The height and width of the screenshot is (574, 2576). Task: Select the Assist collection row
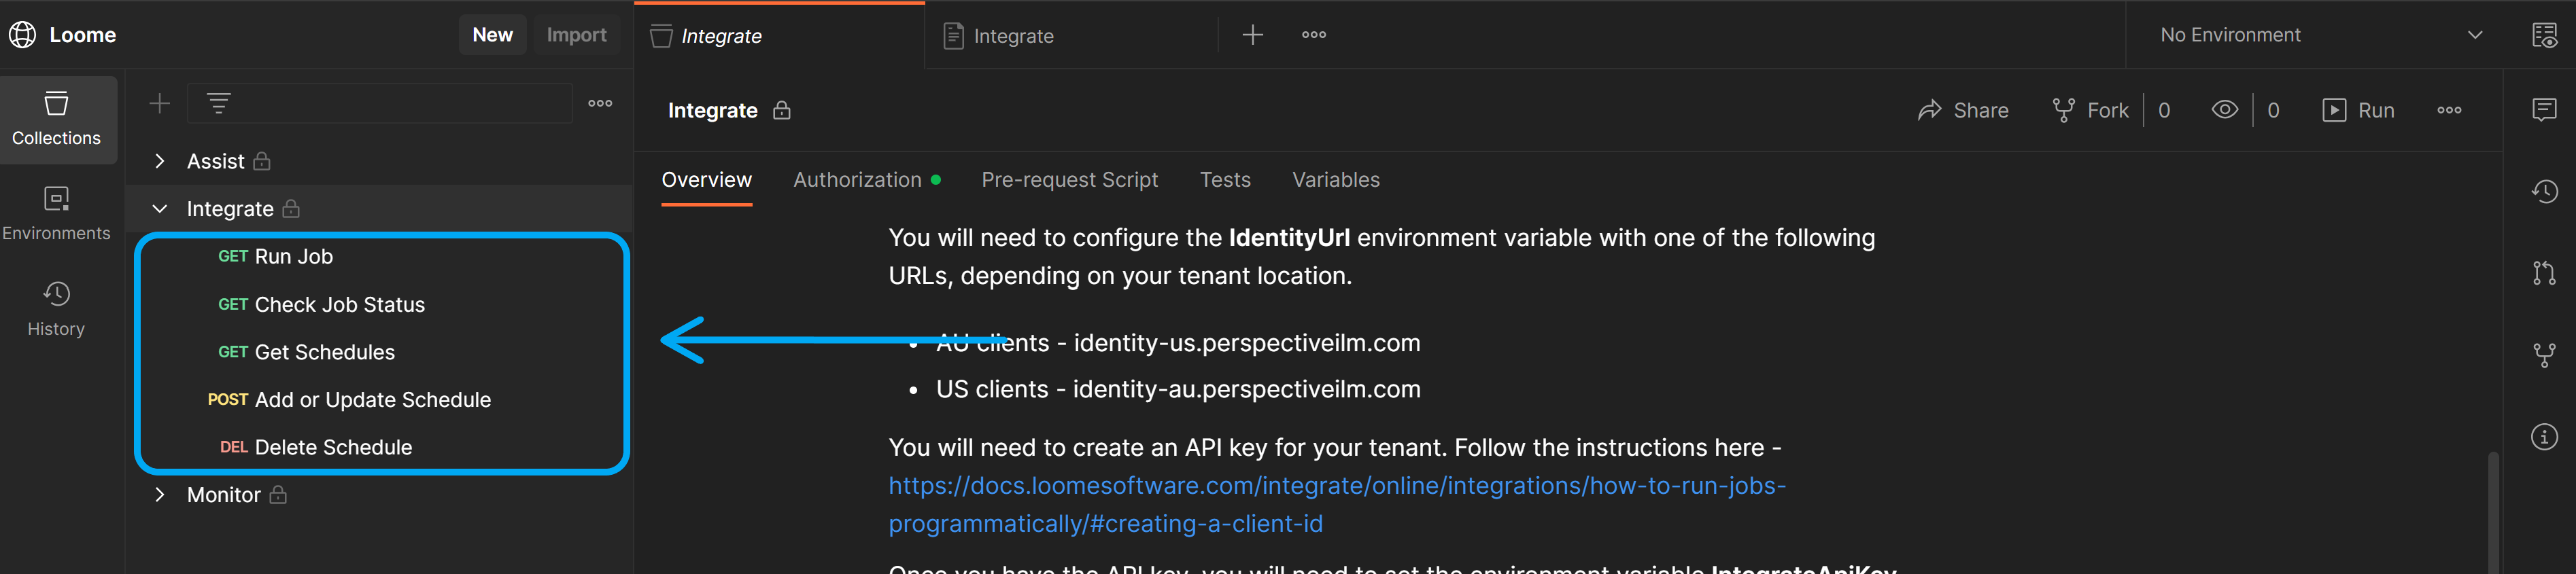(380, 161)
